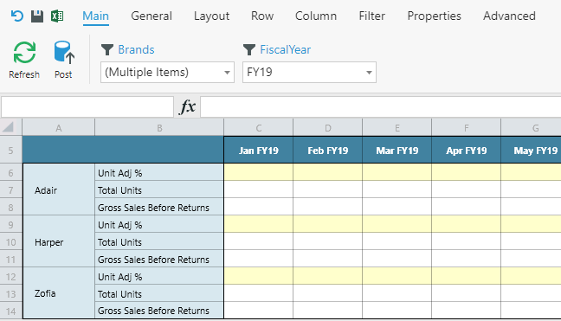
Task: Switch to the Advanced tab
Action: point(509,16)
